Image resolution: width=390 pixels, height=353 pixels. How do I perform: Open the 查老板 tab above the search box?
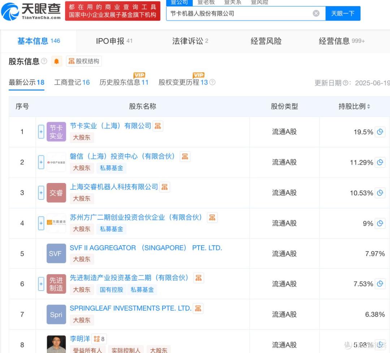pyautogui.click(x=206, y=2)
